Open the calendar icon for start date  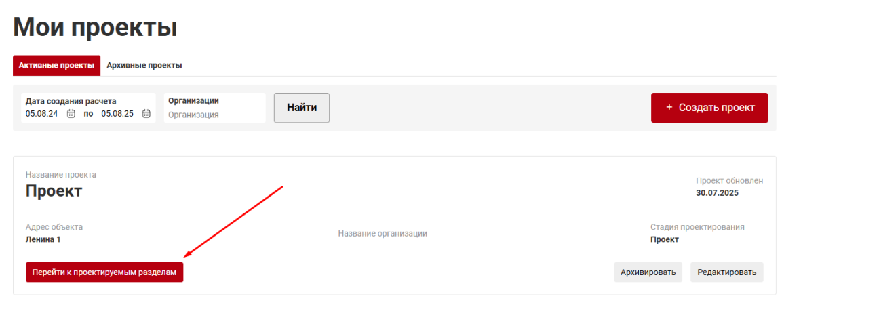(x=71, y=114)
